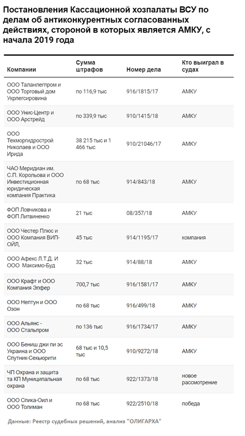Select case number 910/1415/18
This screenshot has width=245, height=436.
point(142,116)
